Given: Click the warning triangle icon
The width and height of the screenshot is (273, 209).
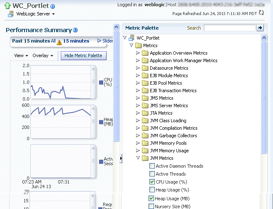Looking at the screenshot, I should (x=59, y=43).
